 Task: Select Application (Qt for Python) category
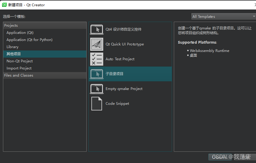[45, 40]
